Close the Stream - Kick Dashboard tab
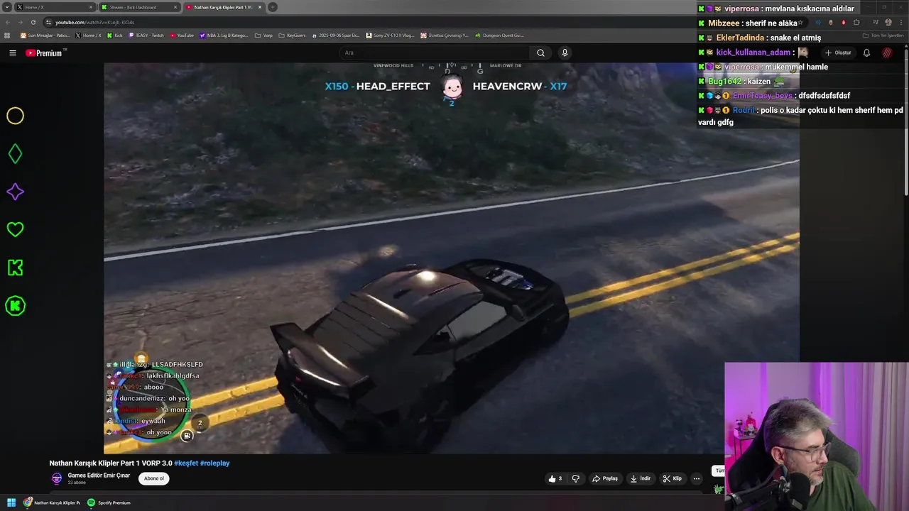The width and height of the screenshot is (909, 511). pyautogui.click(x=175, y=7)
